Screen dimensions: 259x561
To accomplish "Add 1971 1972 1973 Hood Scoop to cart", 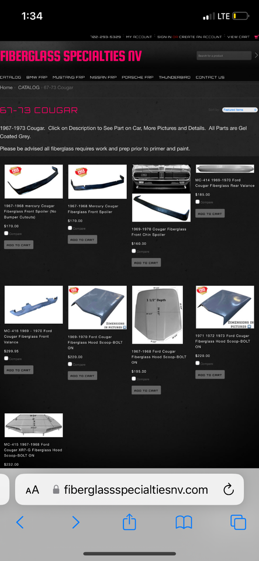I will click(x=210, y=375).
